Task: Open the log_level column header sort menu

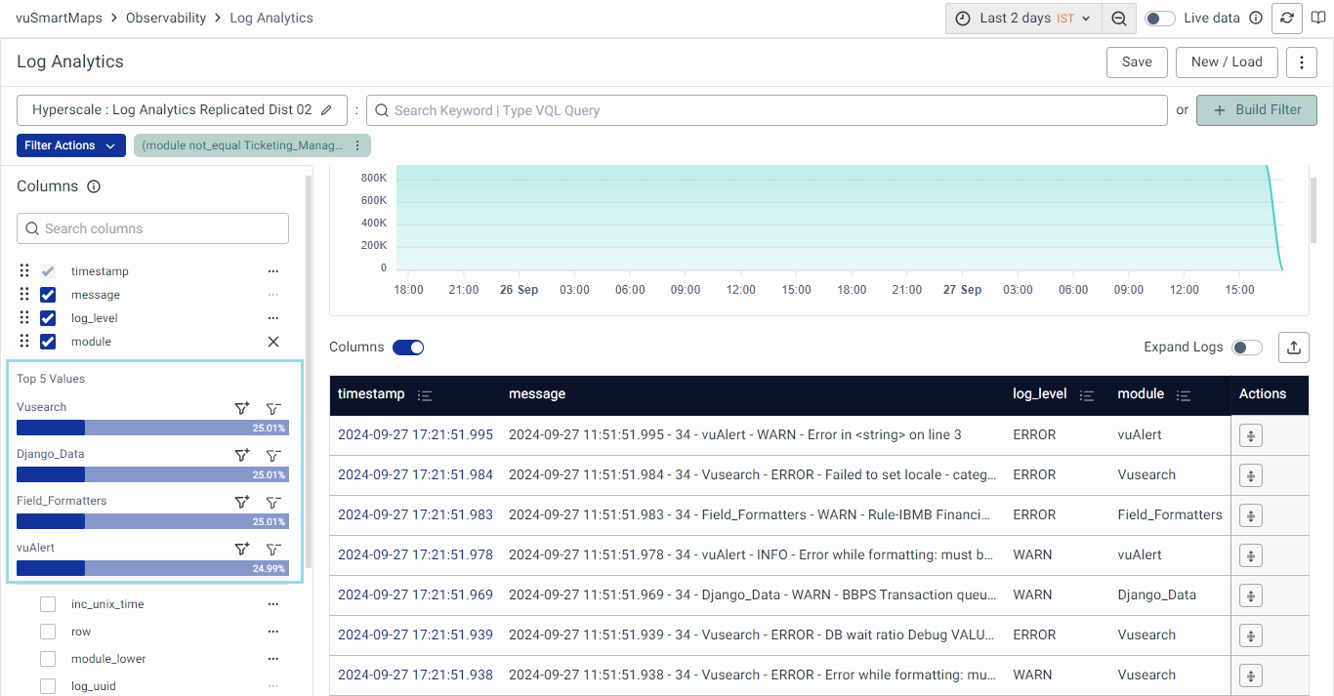Action: (x=1087, y=394)
